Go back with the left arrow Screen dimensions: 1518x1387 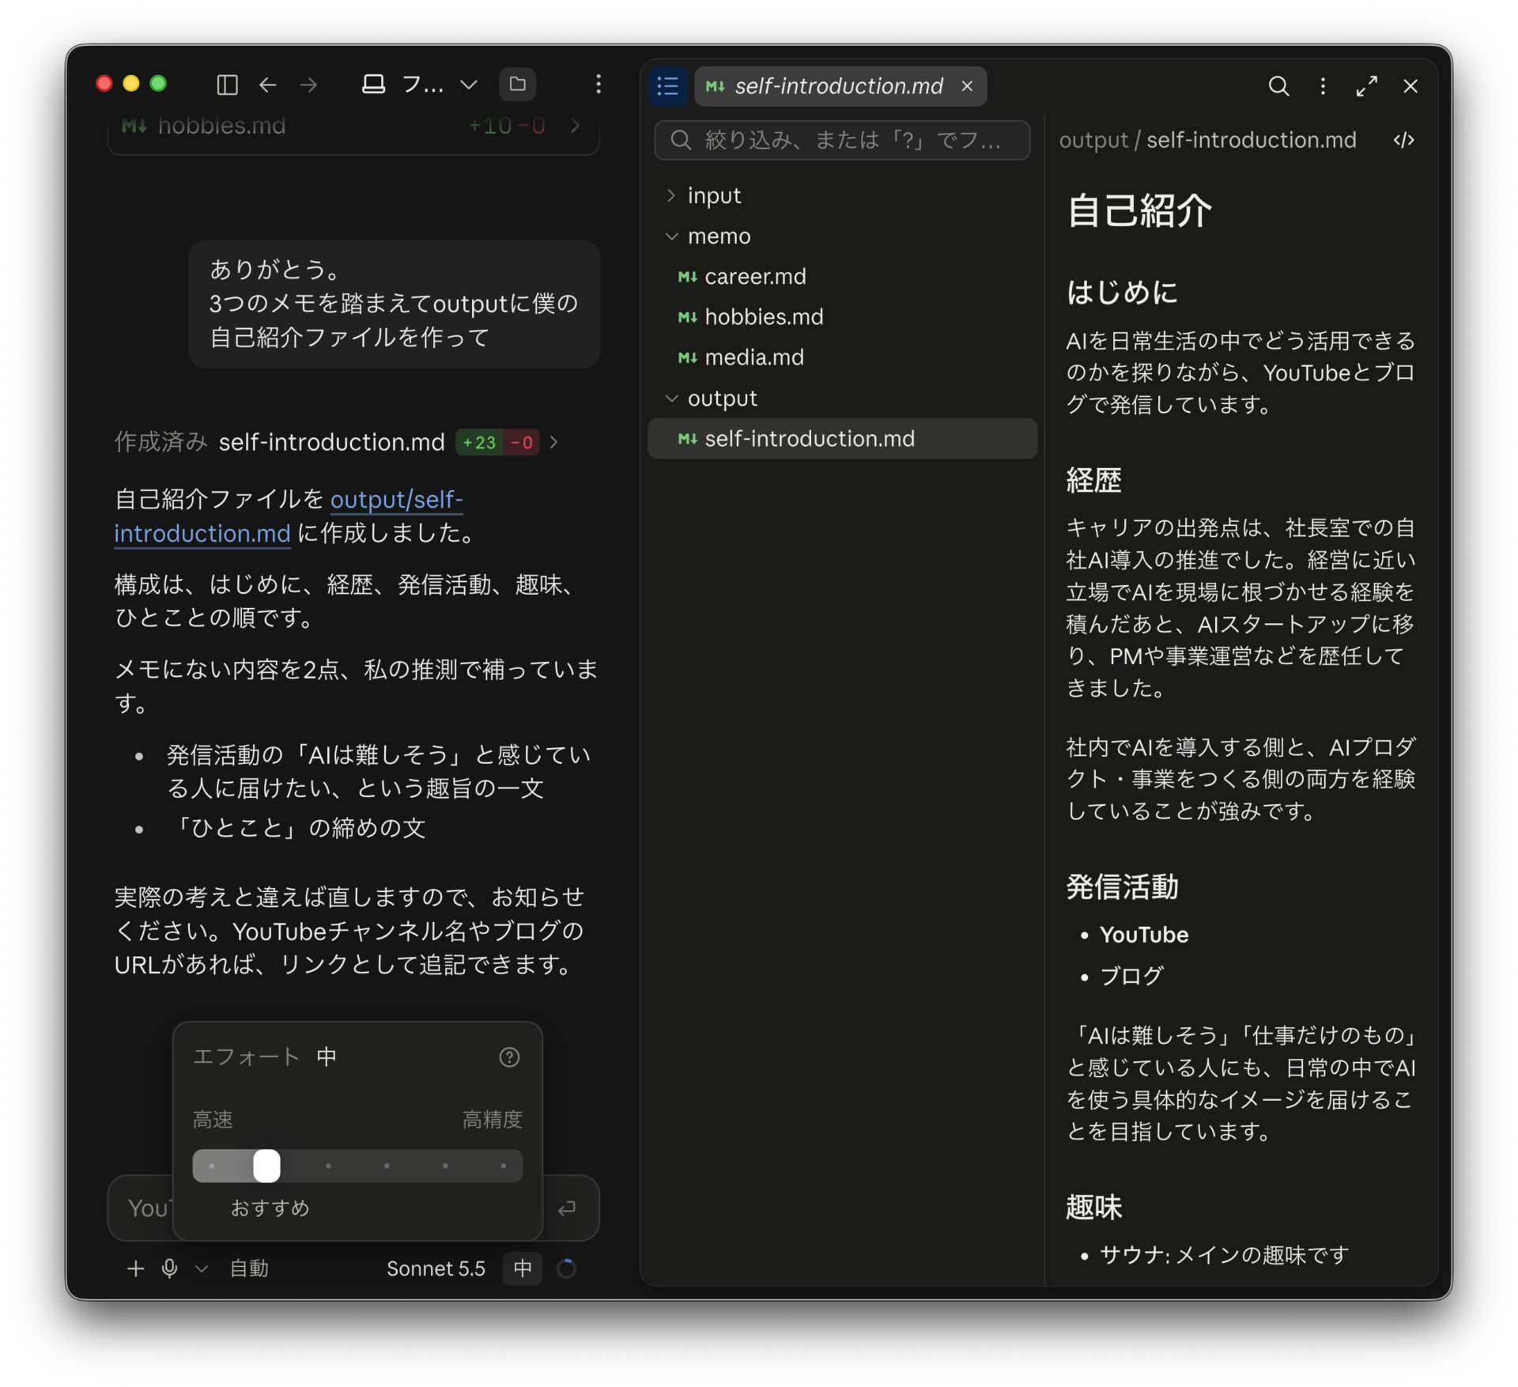pyautogui.click(x=268, y=85)
